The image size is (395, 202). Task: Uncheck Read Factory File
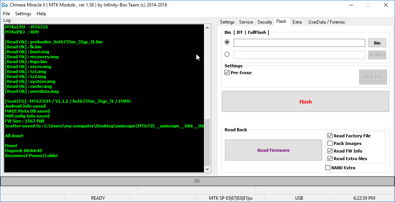click(x=330, y=136)
